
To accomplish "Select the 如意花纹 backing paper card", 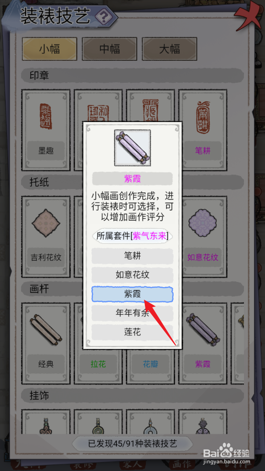I will click(203, 237).
